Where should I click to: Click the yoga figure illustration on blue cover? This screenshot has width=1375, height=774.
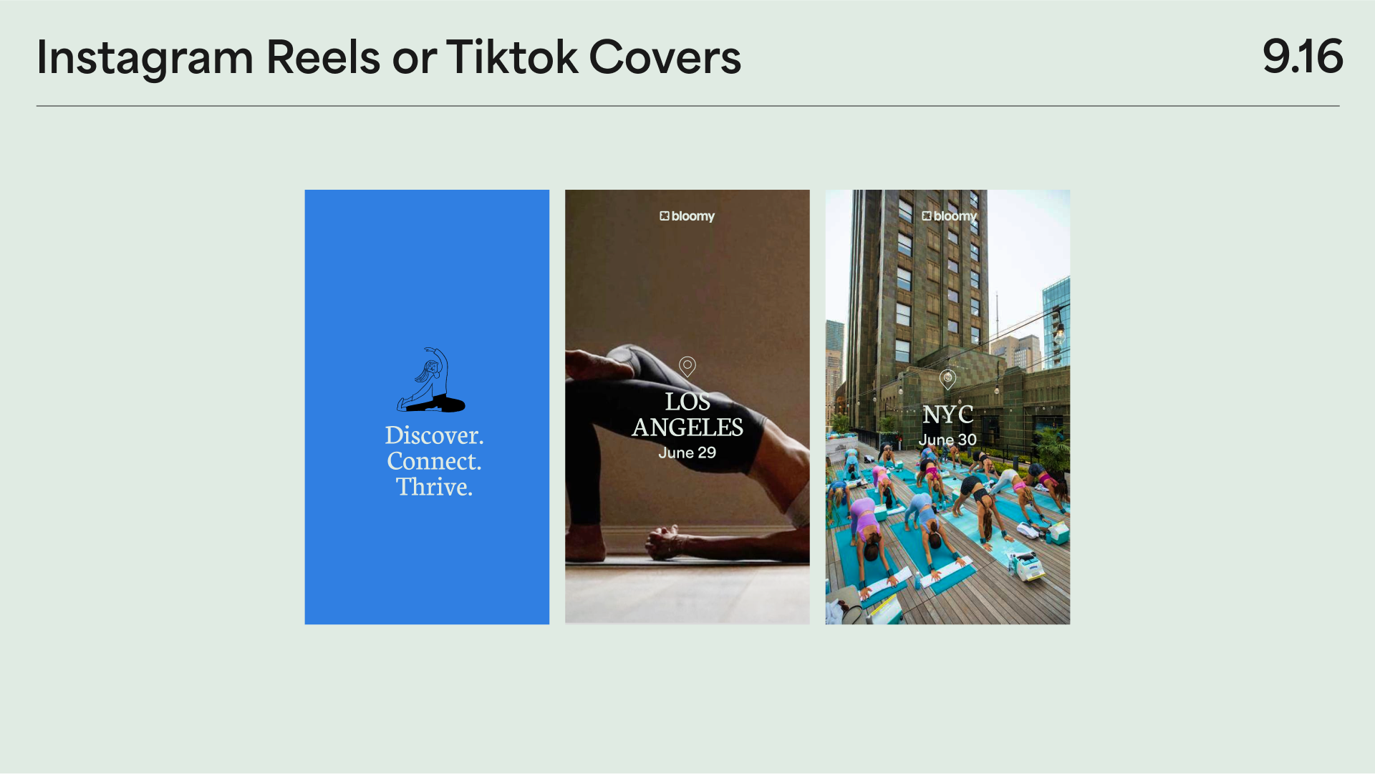[x=431, y=380]
